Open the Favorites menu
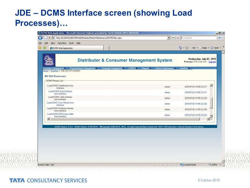 click(x=62, y=43)
